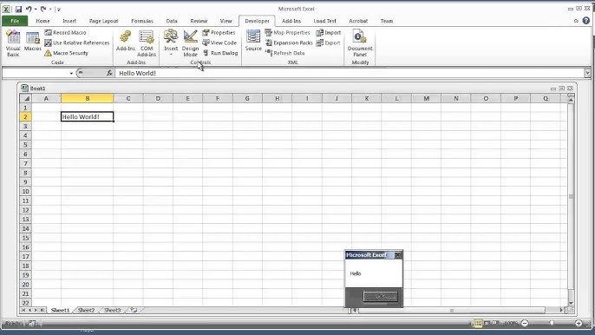Image resolution: width=595 pixels, height=335 pixels.
Task: Expand the formula bar
Action: 587,73
